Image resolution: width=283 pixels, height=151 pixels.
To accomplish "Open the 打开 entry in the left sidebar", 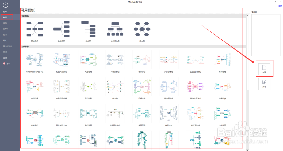I will pos(5,12).
